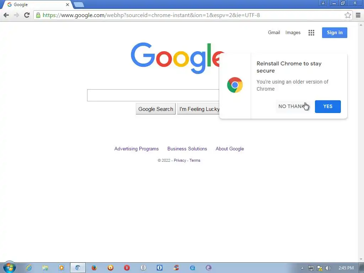This screenshot has width=364, height=273.
Task: Click the forward navigation arrow
Action: click(16, 15)
